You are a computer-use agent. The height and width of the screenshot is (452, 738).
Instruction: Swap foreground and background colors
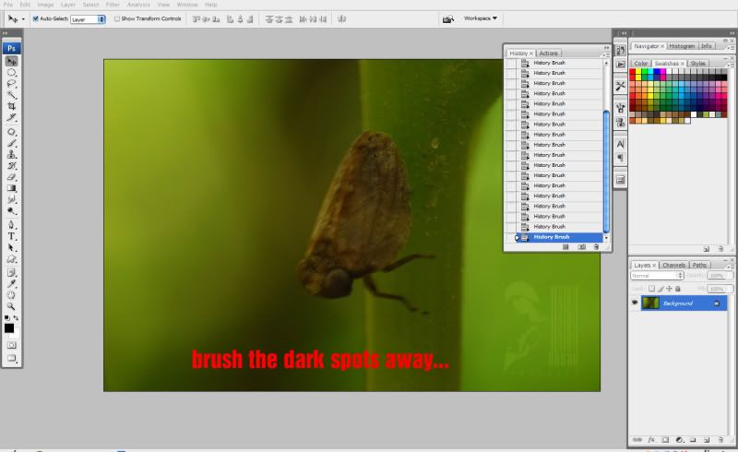click(x=16, y=318)
